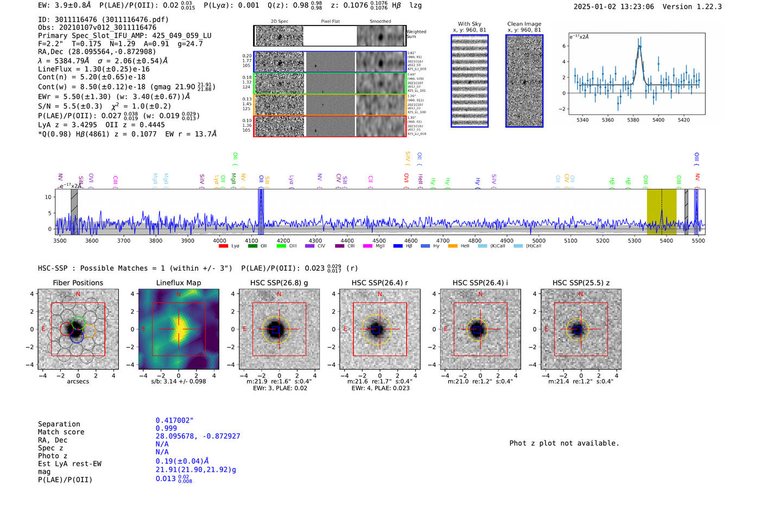The image size is (760, 517).
Task: Click the Match score value 0.999
Action: 166,429
